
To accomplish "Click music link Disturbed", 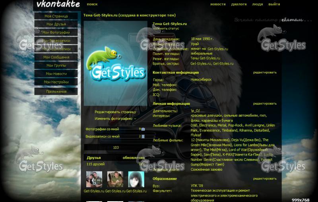I will tap(262, 130).
